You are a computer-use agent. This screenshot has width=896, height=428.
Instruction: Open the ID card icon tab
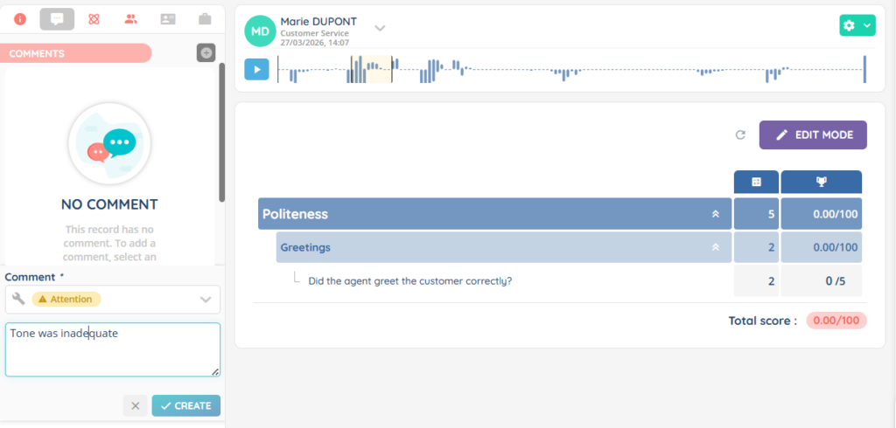[x=168, y=18]
